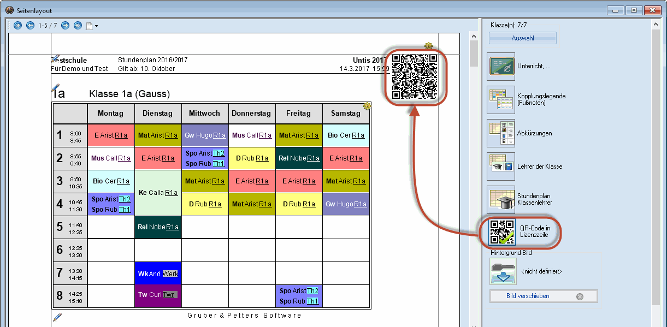667x327 pixels.
Task: Choose a Hintergrund-Bild via the folder icon
Action: click(x=503, y=271)
